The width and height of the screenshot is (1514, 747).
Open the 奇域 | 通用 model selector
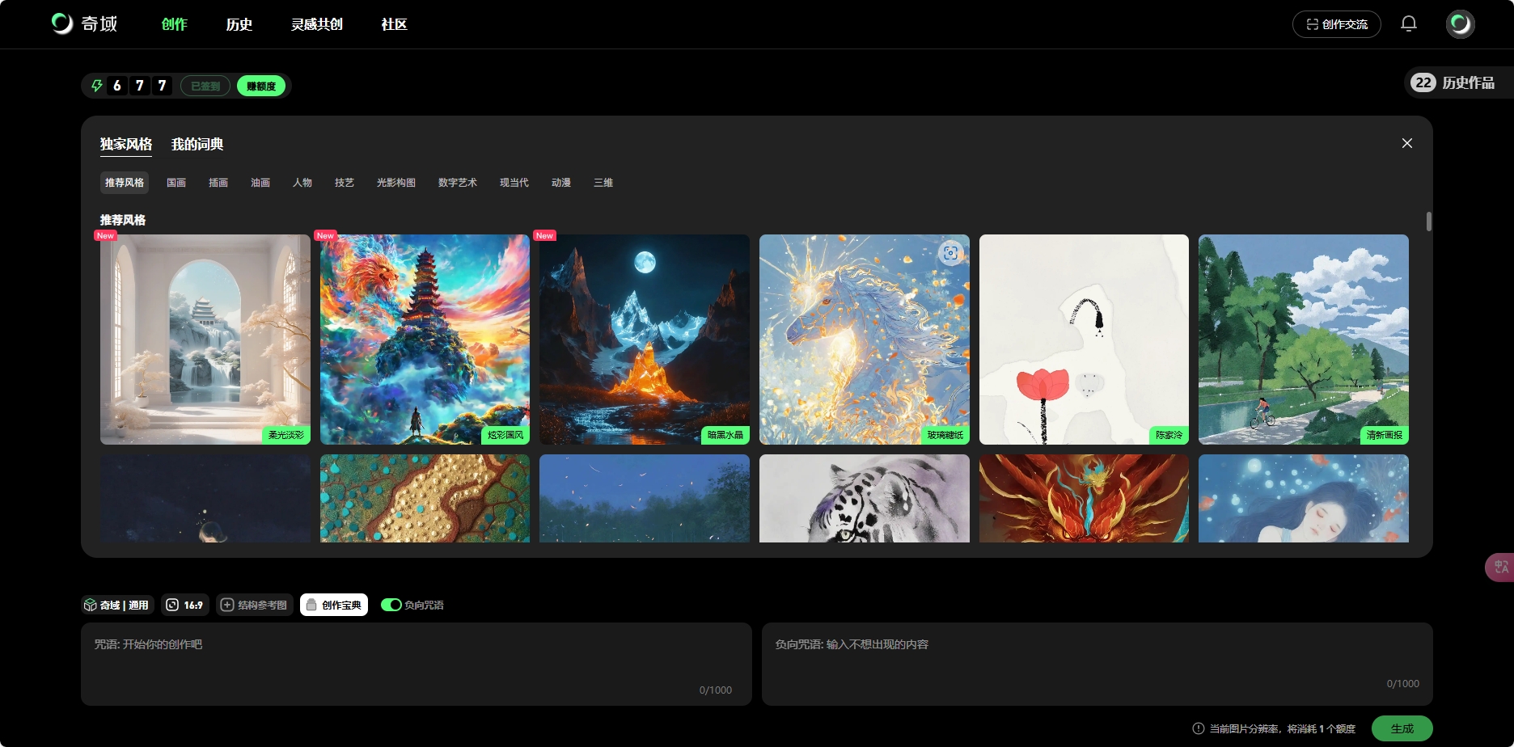(x=117, y=605)
